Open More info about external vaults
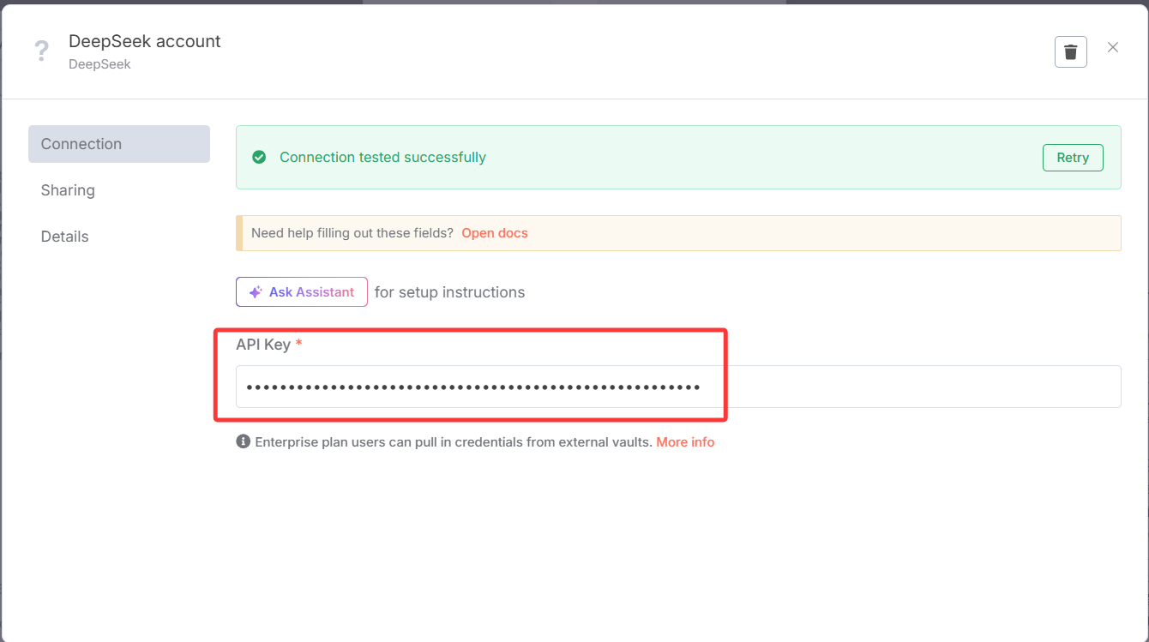 [x=685, y=442]
